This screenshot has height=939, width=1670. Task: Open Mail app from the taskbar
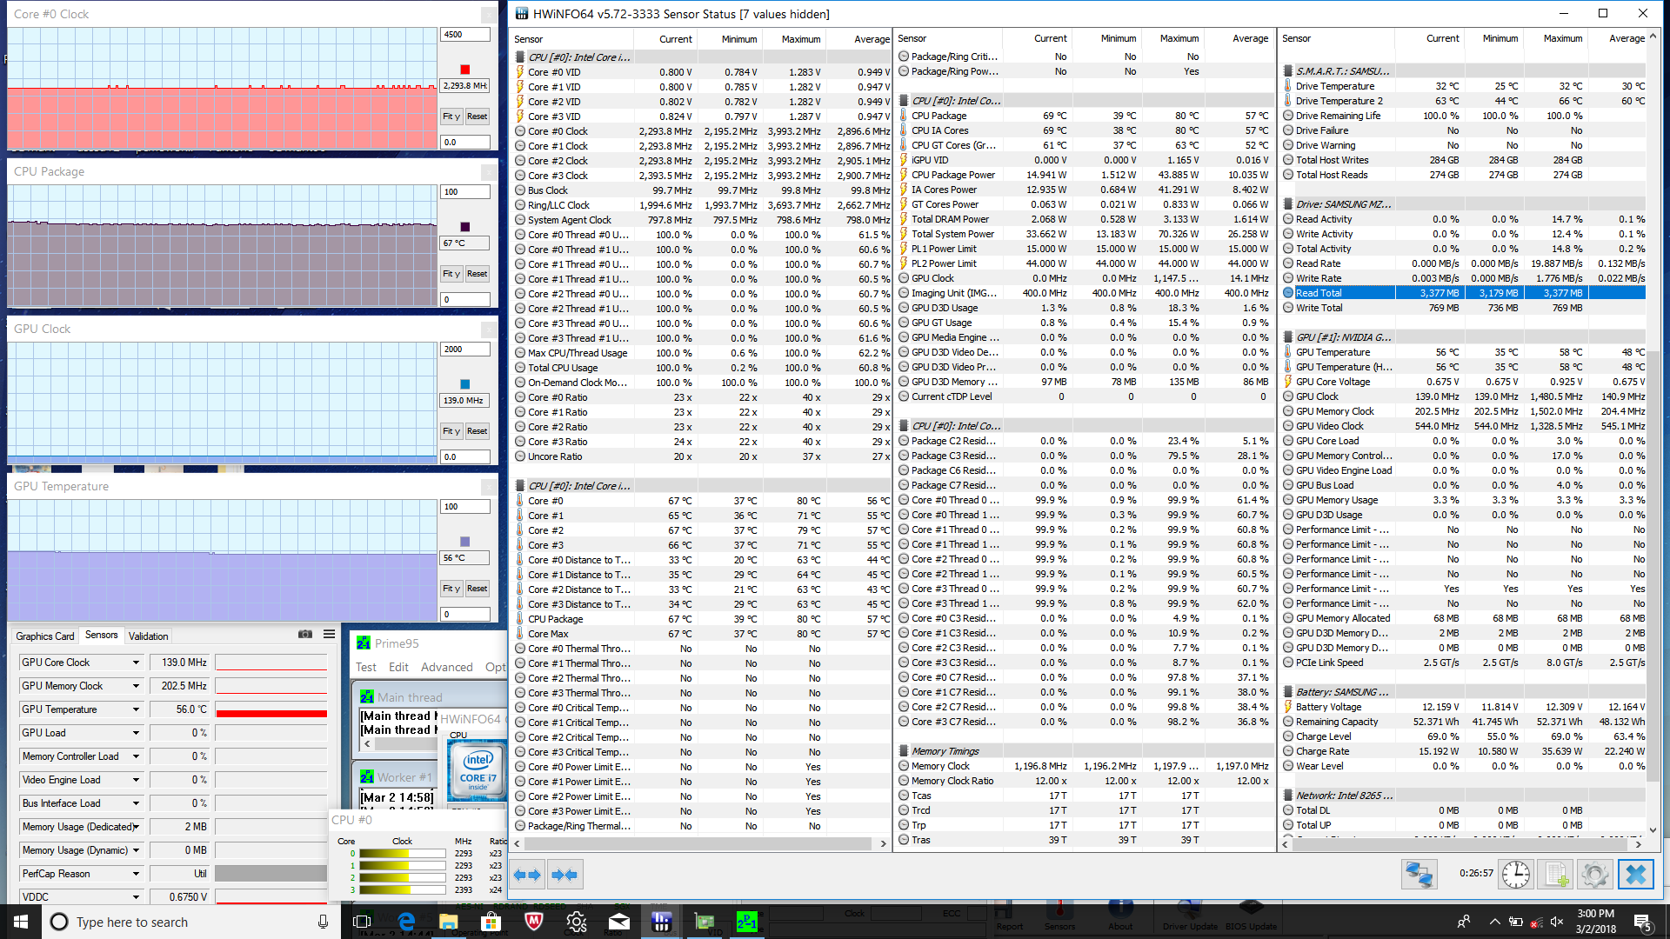619,922
